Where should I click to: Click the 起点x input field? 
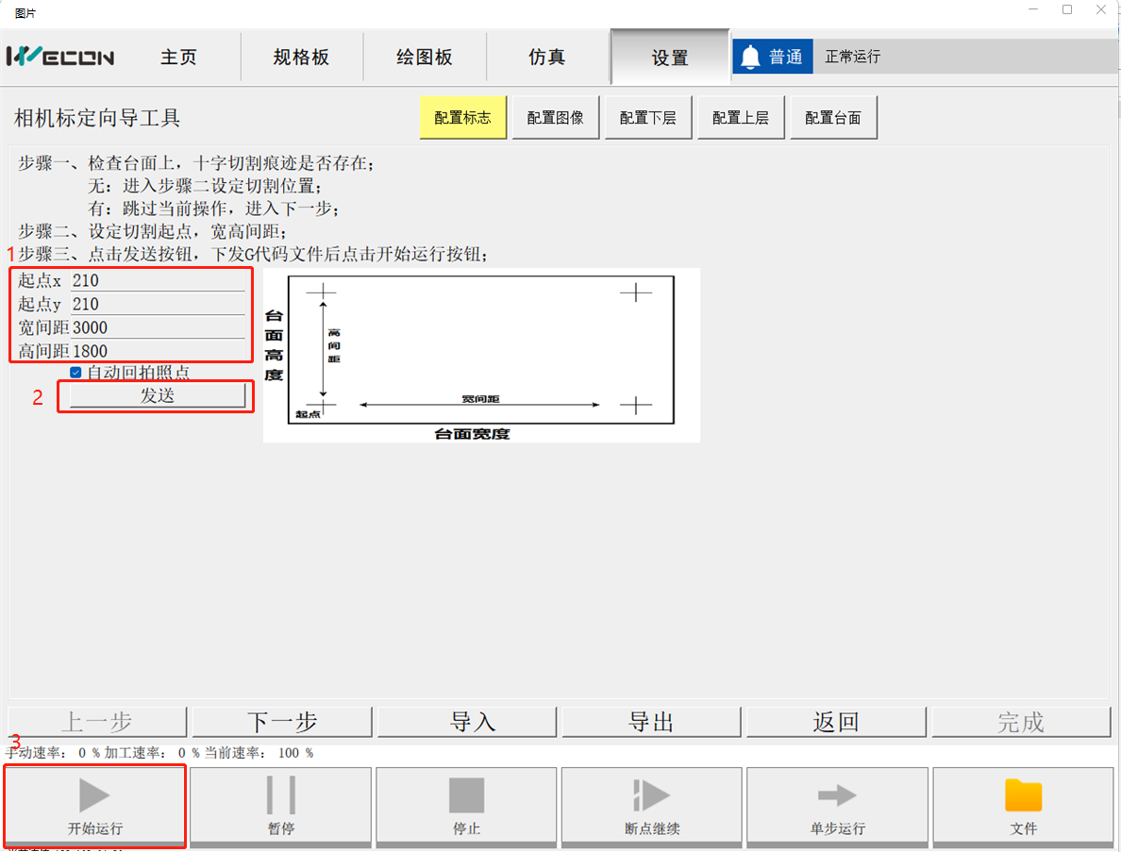click(157, 280)
